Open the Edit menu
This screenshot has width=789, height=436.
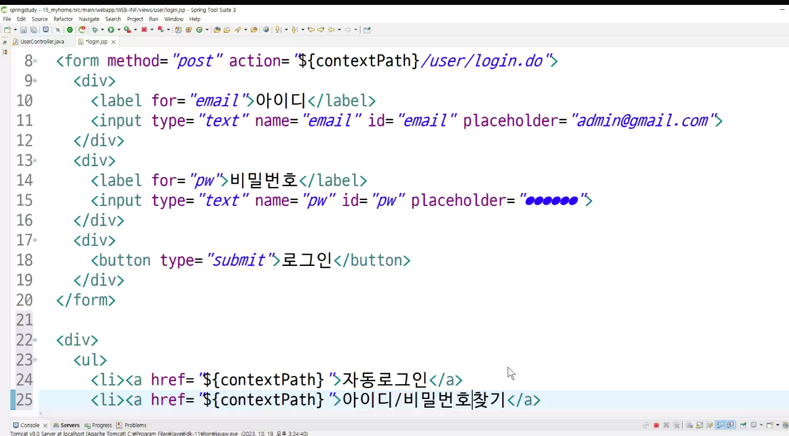pyautogui.click(x=21, y=19)
